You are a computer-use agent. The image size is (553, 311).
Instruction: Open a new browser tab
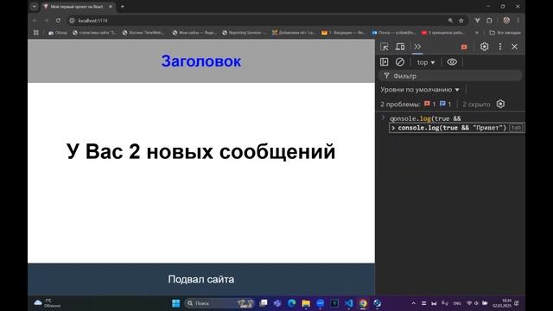pos(123,6)
